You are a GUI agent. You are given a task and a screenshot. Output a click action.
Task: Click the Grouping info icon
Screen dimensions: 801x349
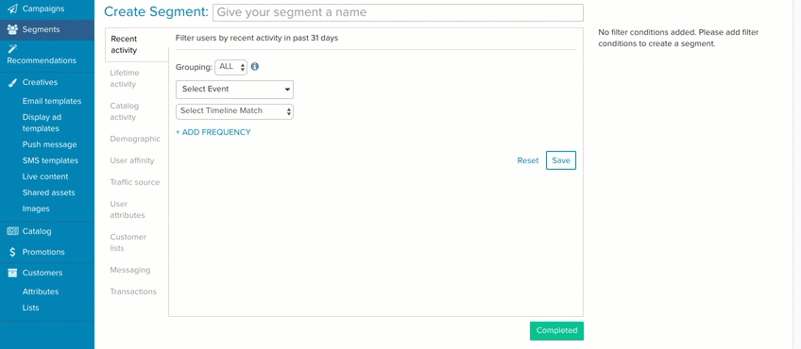click(255, 66)
